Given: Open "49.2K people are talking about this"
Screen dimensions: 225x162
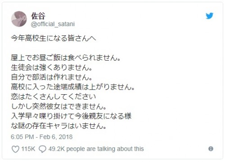Looking at the screenshot, I should [96, 149].
